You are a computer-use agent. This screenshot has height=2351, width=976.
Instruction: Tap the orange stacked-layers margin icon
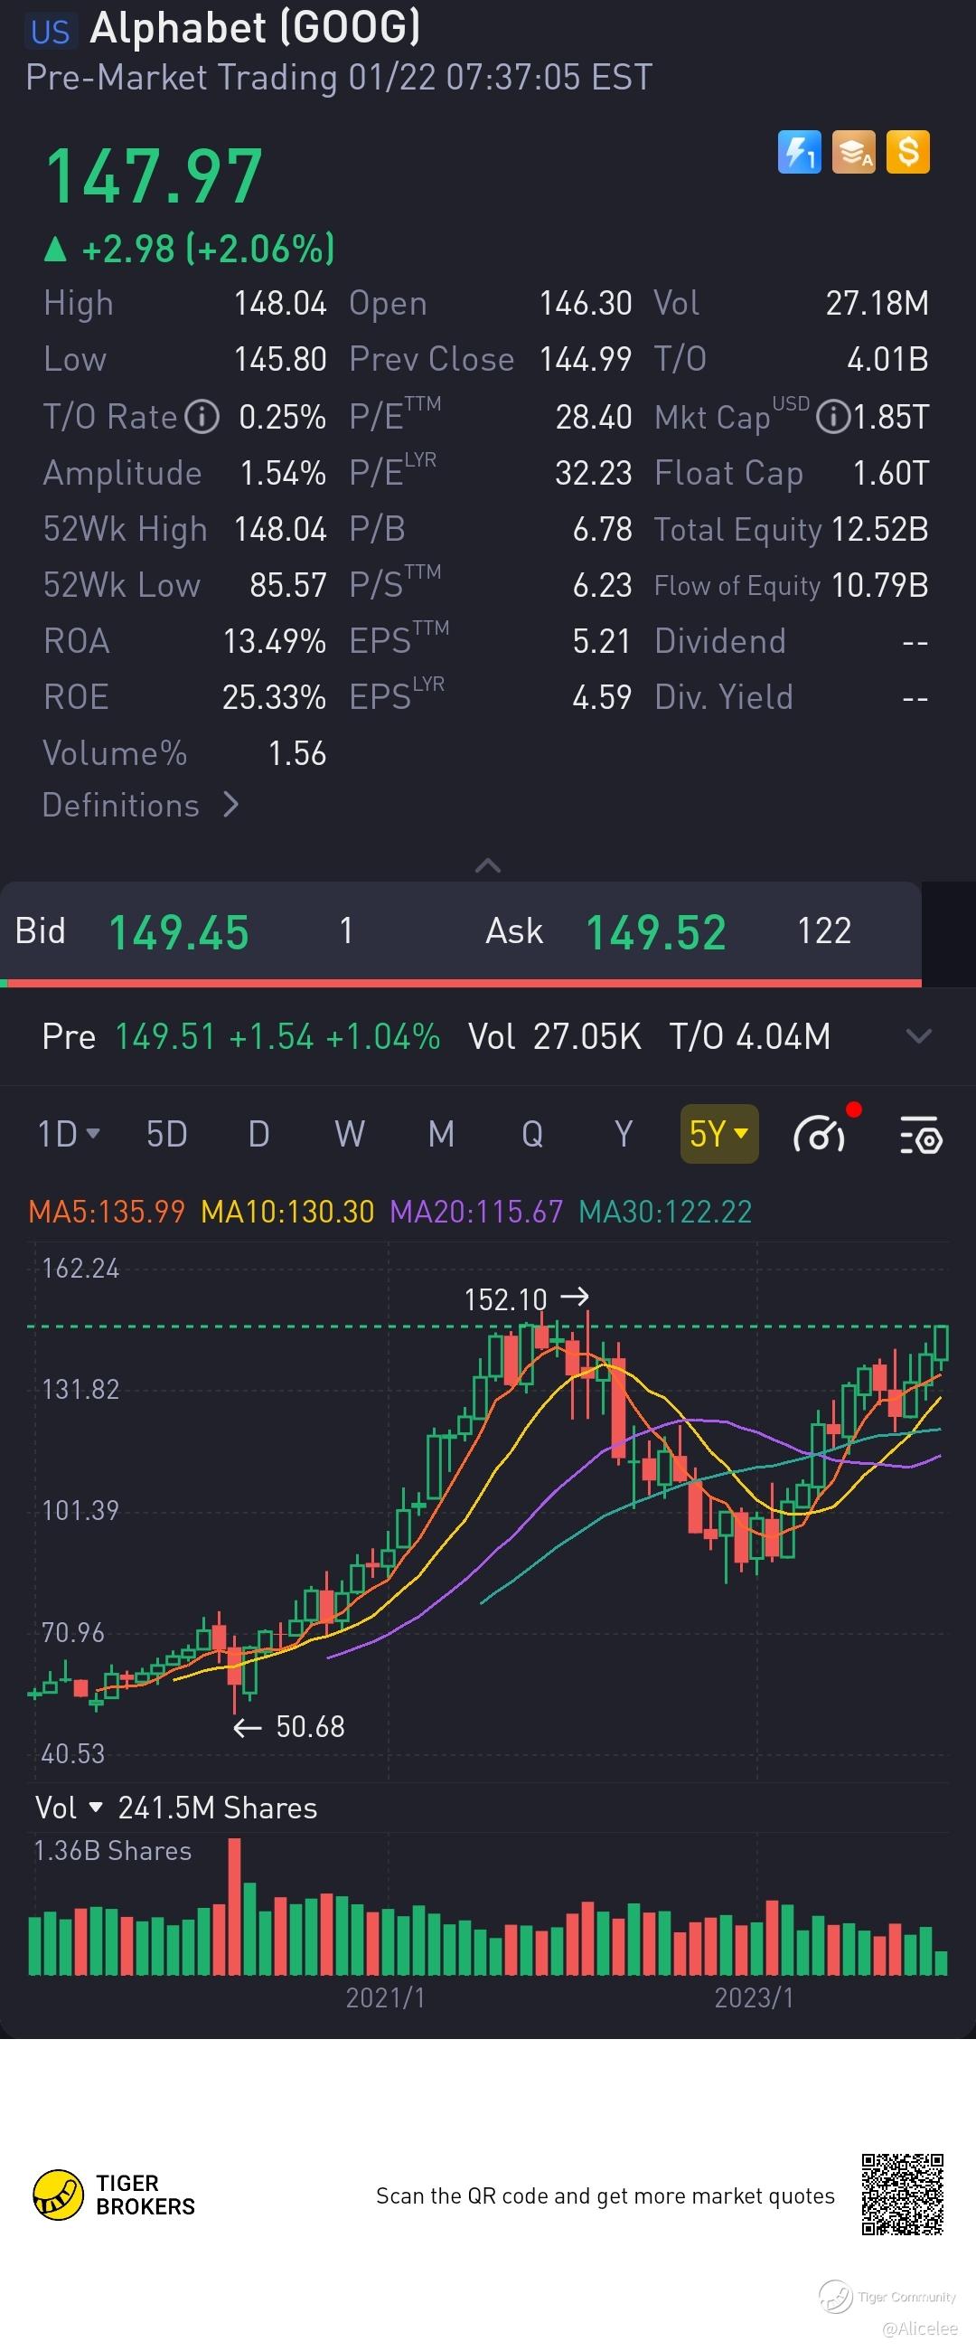(x=854, y=152)
